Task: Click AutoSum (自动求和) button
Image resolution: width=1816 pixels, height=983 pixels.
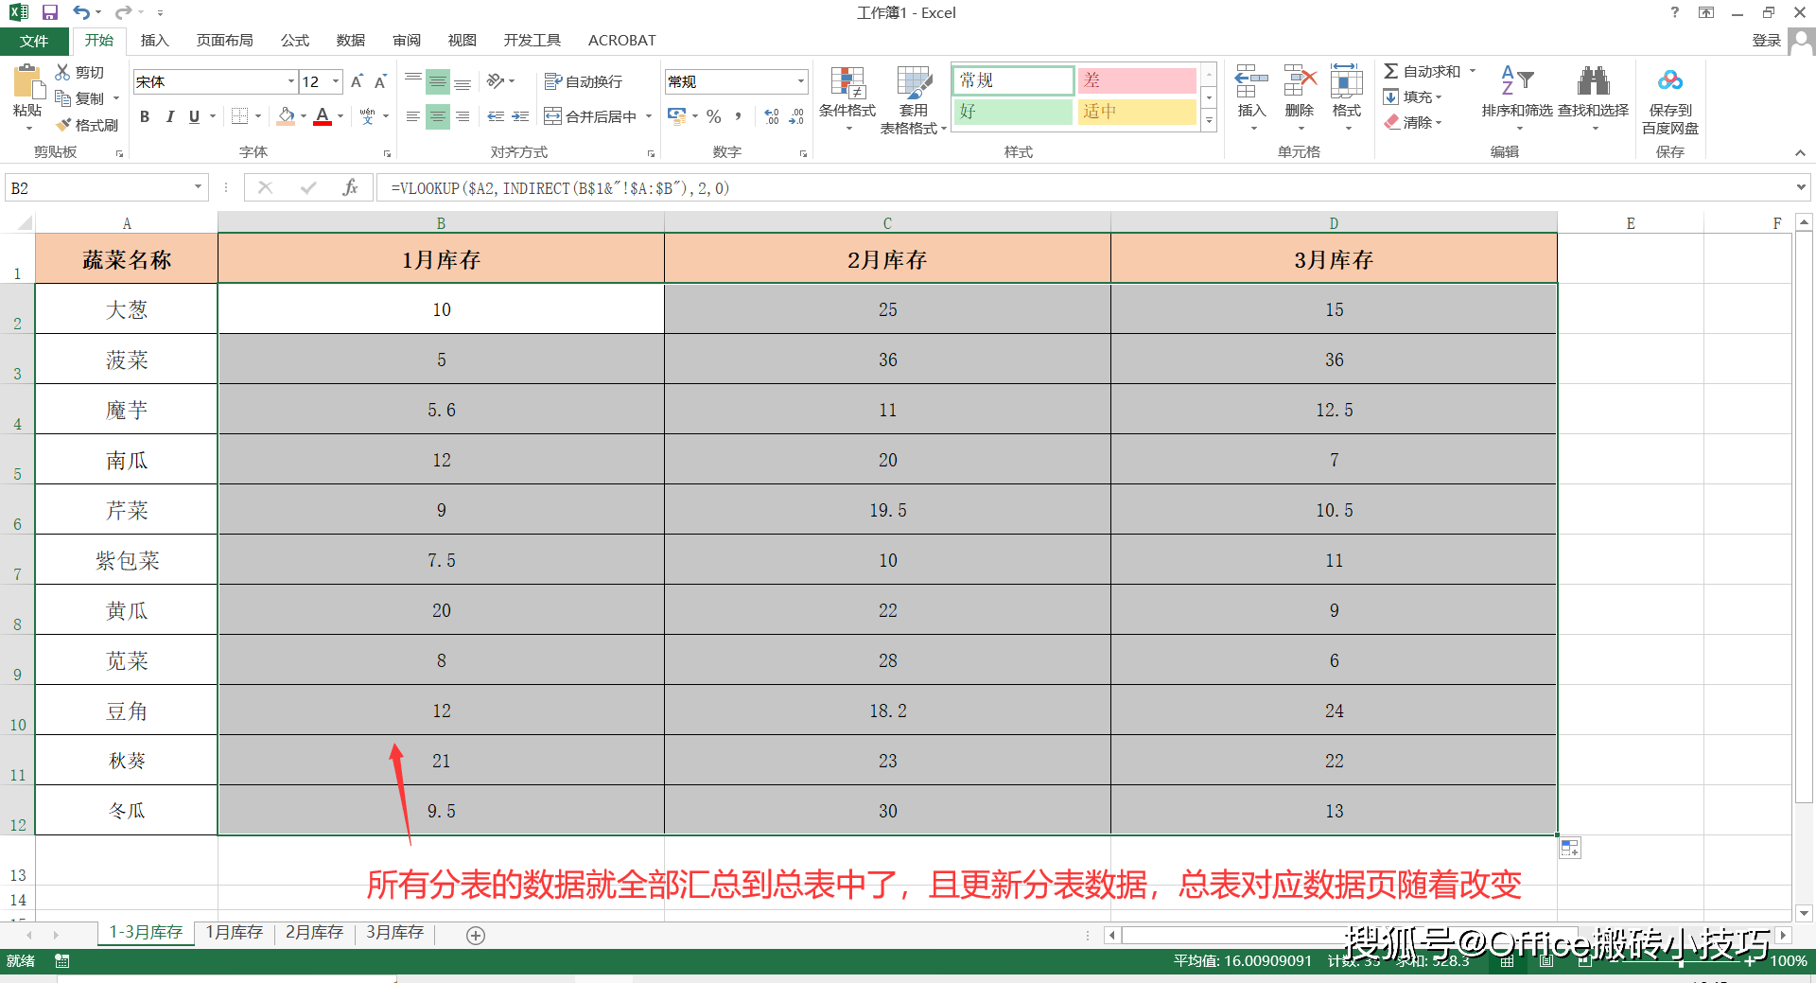Action: [x=1423, y=71]
